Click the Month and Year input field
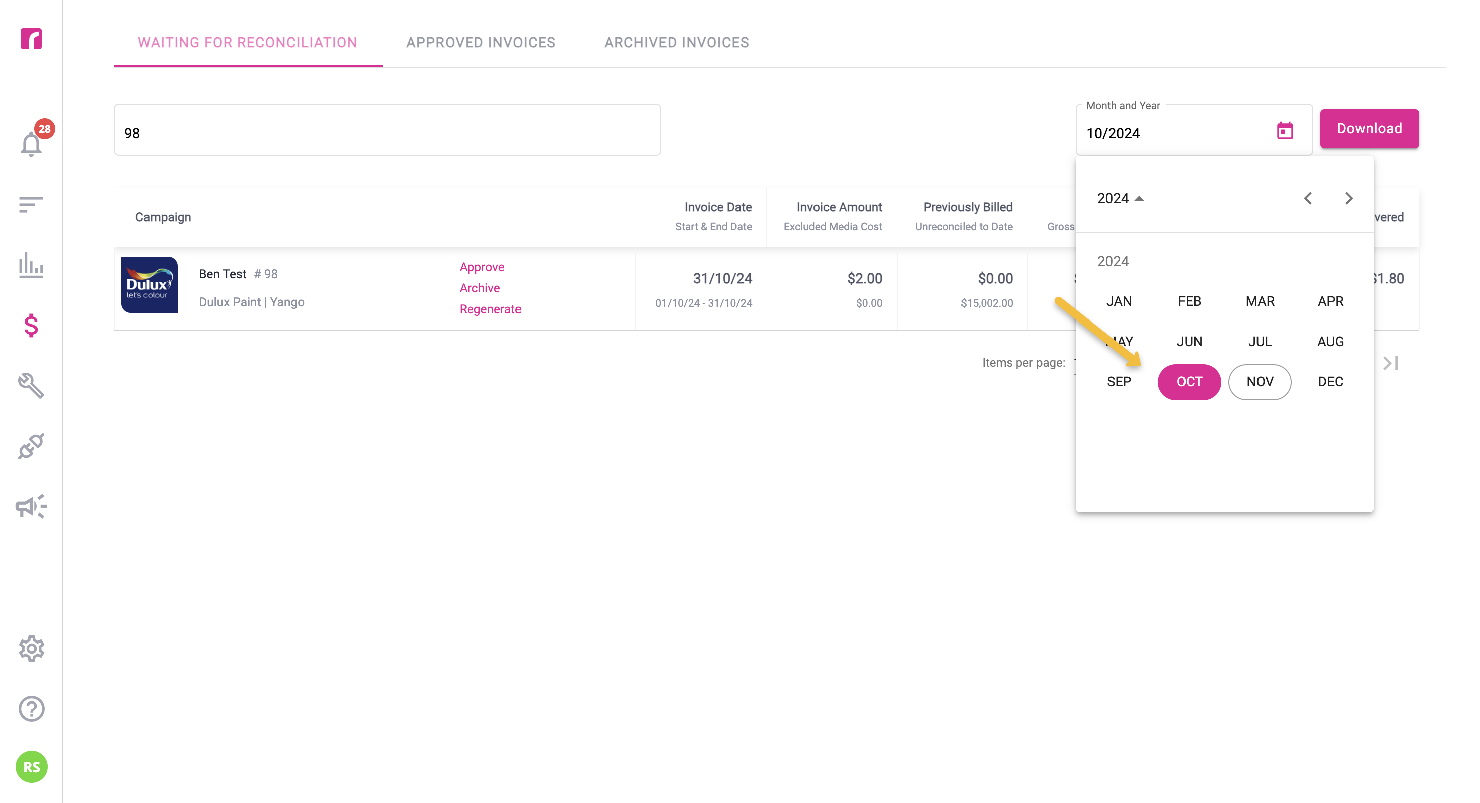Screen dimensions: 1480x803 pyautogui.click(x=1194, y=131)
